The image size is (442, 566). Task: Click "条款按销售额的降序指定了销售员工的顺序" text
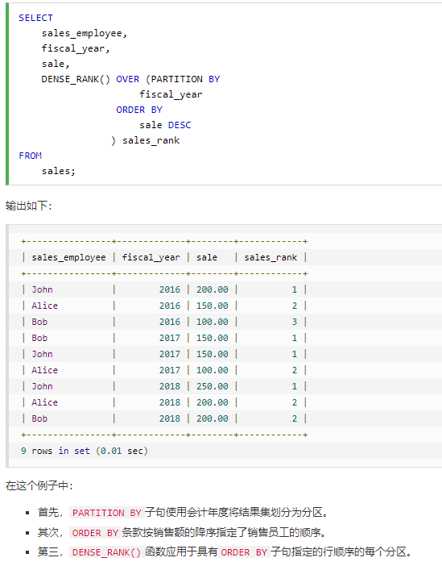click(221, 532)
